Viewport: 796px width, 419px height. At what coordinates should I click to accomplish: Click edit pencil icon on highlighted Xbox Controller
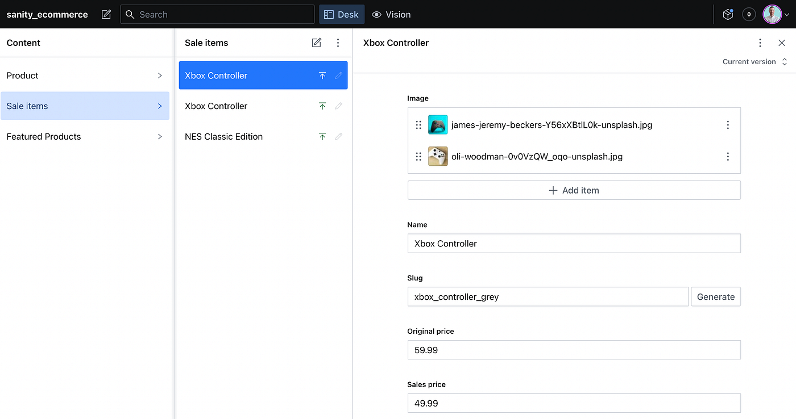click(x=339, y=76)
